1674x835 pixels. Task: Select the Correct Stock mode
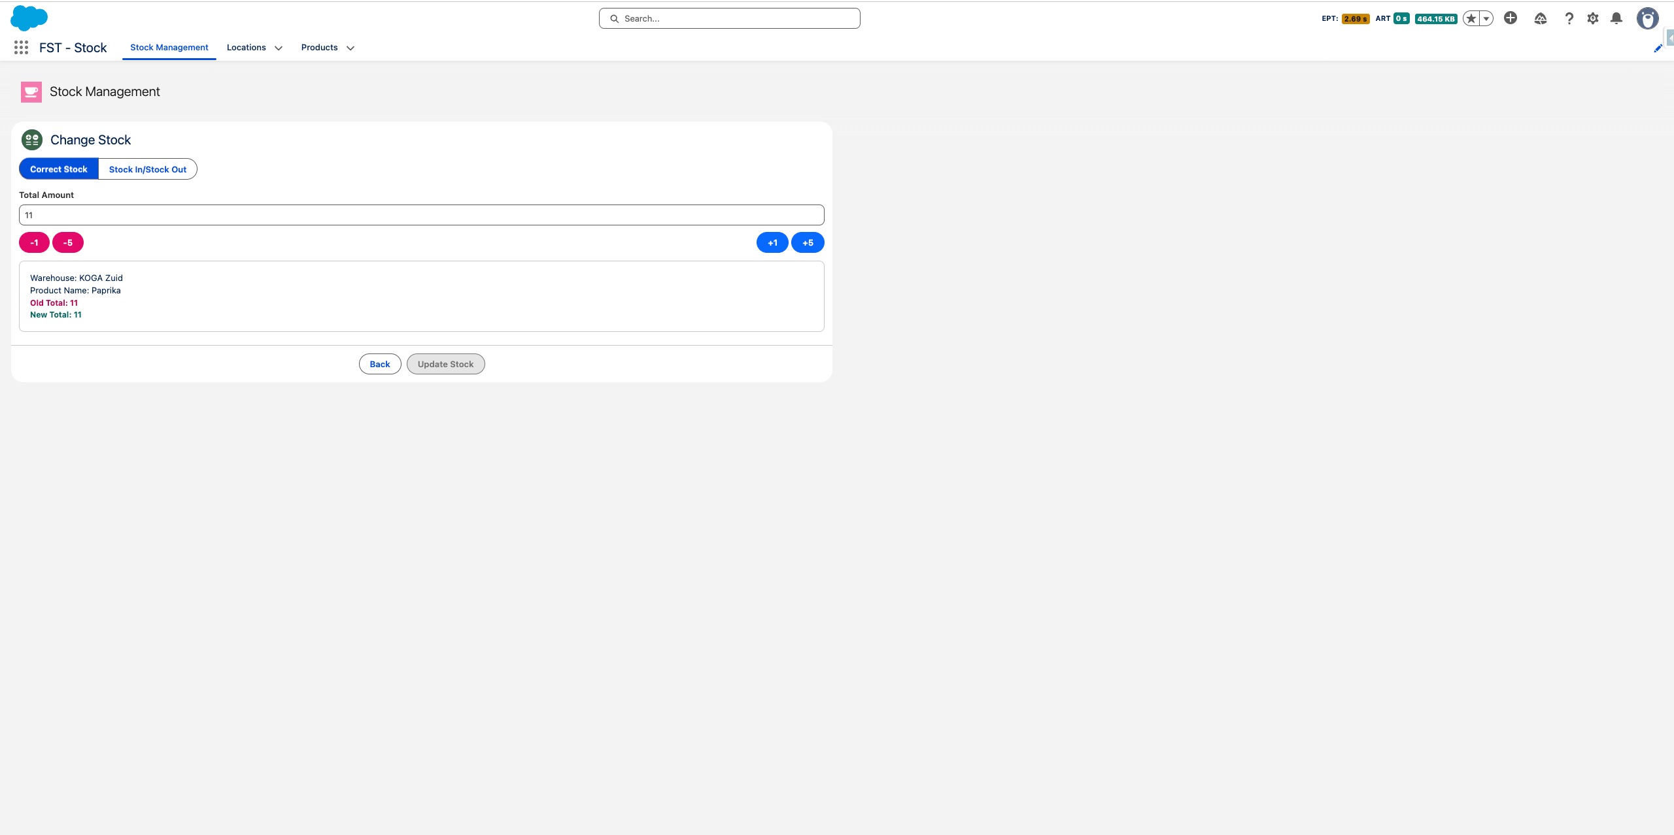pos(59,169)
